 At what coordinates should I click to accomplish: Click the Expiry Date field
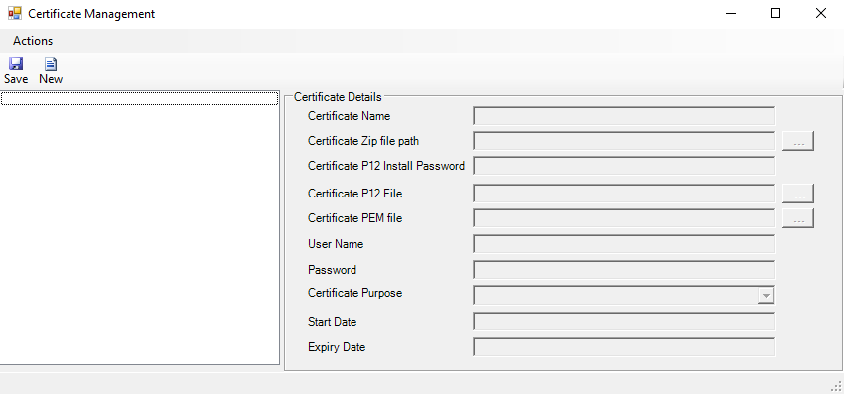624,347
